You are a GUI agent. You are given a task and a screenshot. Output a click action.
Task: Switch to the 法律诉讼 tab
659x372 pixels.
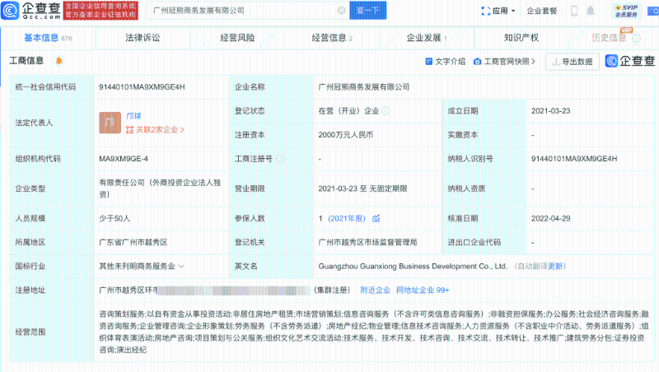pyautogui.click(x=142, y=38)
